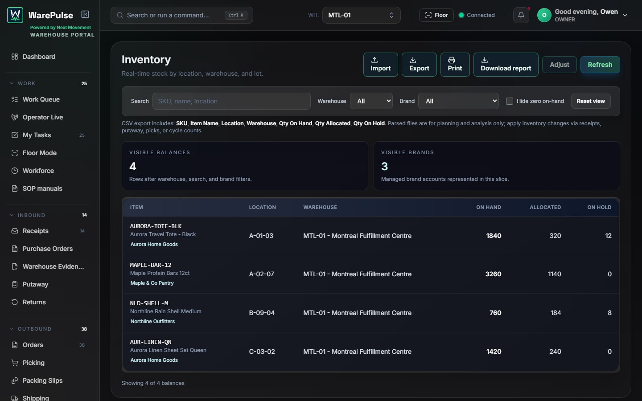
Task: Click the Print button
Action: [455, 65]
